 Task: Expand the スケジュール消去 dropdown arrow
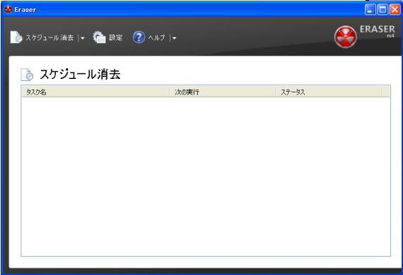(83, 38)
